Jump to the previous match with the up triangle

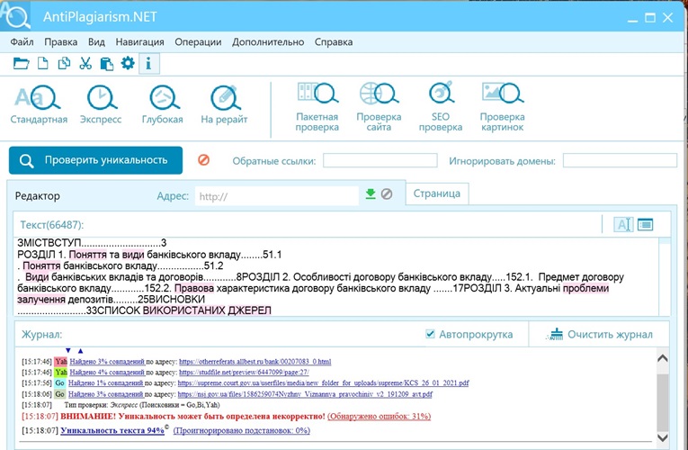coord(80,350)
